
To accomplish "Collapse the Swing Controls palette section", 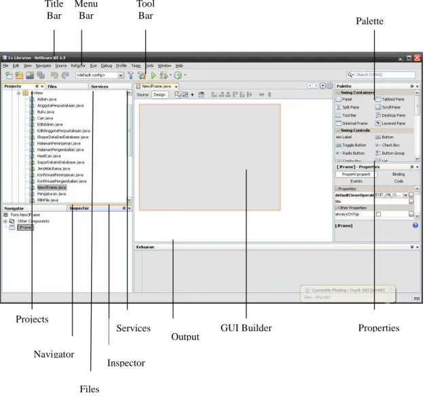I will [x=338, y=130].
